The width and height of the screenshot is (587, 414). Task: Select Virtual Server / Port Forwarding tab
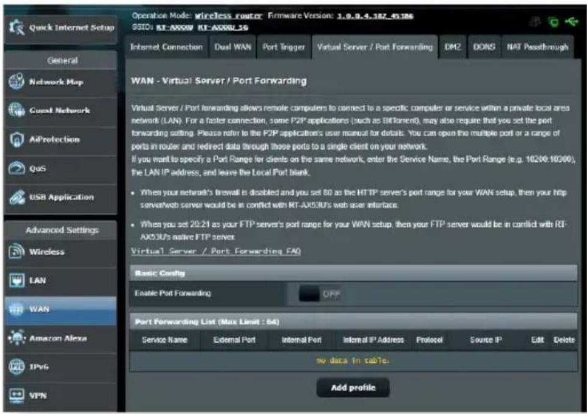click(x=375, y=47)
